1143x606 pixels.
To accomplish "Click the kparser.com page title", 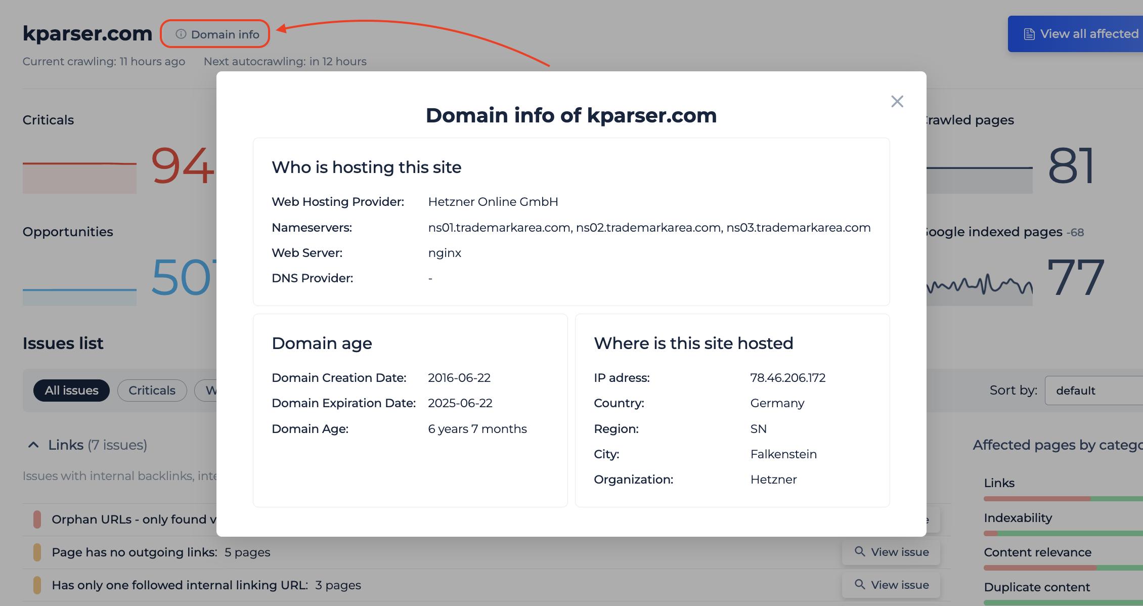I will tap(87, 33).
